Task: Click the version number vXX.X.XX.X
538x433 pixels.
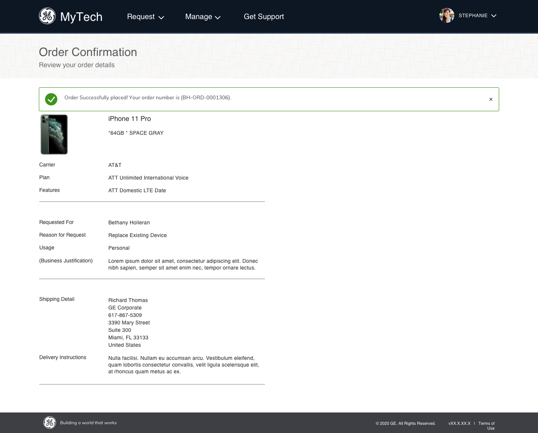Action: pos(460,423)
